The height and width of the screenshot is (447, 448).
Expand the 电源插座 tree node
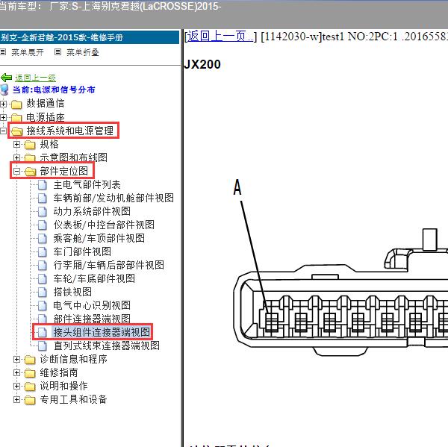pyautogui.click(x=3, y=117)
